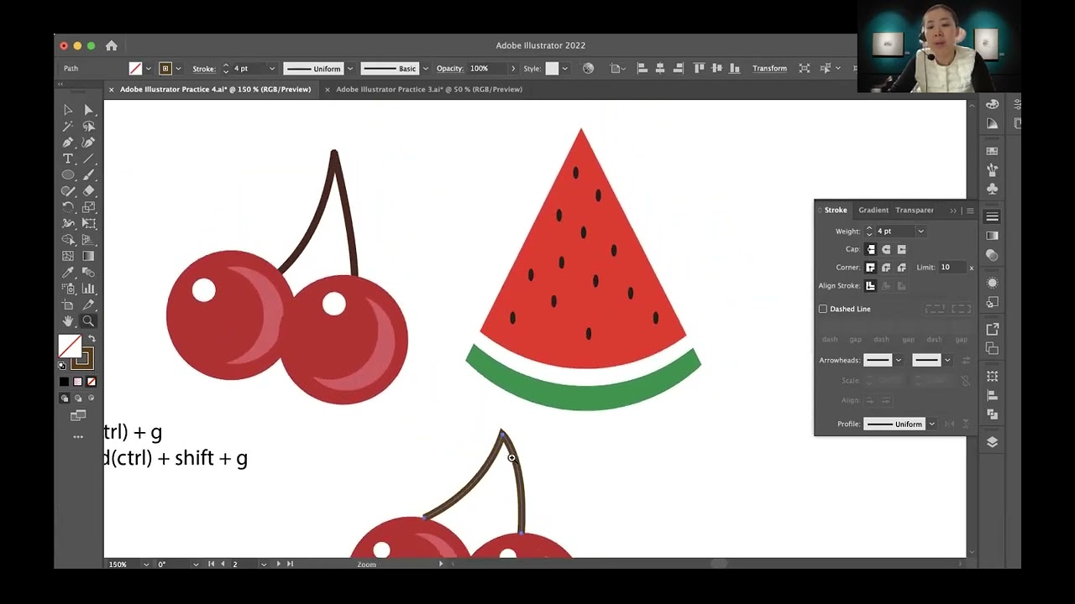Select the Eraser tool

pos(88,191)
